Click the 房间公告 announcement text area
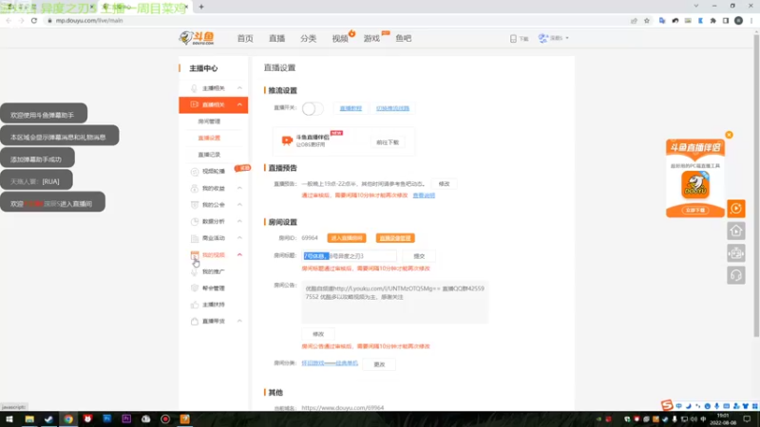Image resolution: width=760 pixels, height=427 pixels. (x=394, y=302)
